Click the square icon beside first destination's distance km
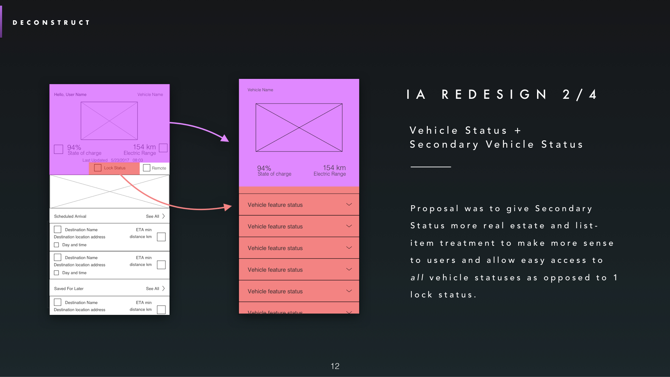 [161, 237]
